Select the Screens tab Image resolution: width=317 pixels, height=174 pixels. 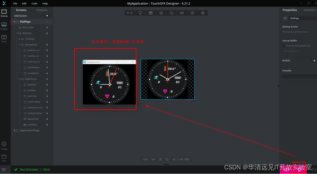point(21,10)
